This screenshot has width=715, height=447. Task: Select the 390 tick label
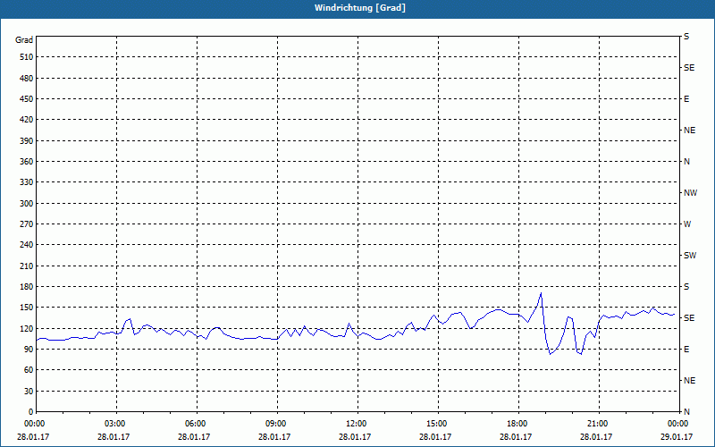pos(28,140)
